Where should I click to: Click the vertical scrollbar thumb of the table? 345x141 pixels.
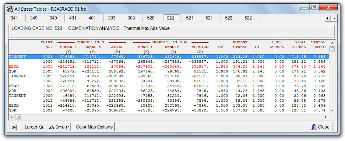[332, 49]
